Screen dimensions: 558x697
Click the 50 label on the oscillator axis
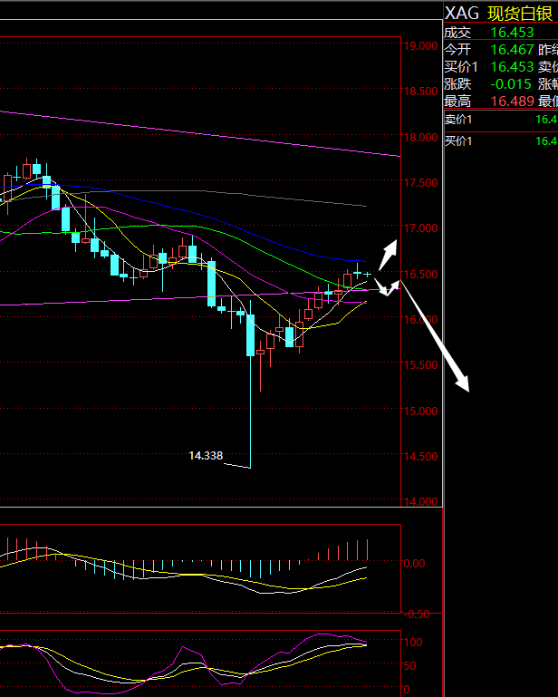coord(409,666)
